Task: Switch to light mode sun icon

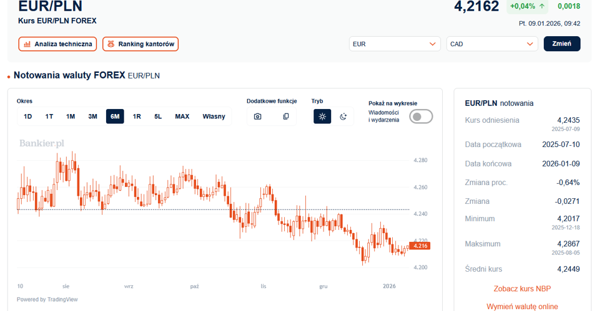Action: coord(322,117)
